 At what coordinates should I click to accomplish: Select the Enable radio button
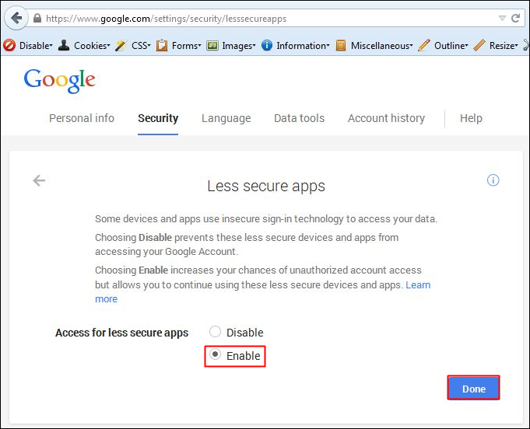click(x=215, y=354)
